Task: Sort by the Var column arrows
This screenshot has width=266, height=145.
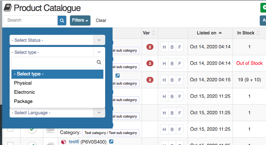Action: point(153,33)
